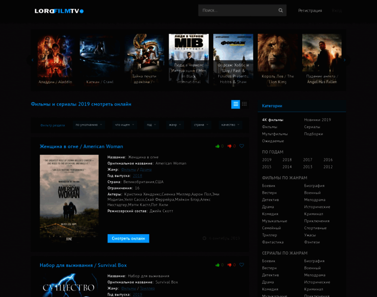Open the Angel Has Fallen thumbnail

tap(322, 60)
